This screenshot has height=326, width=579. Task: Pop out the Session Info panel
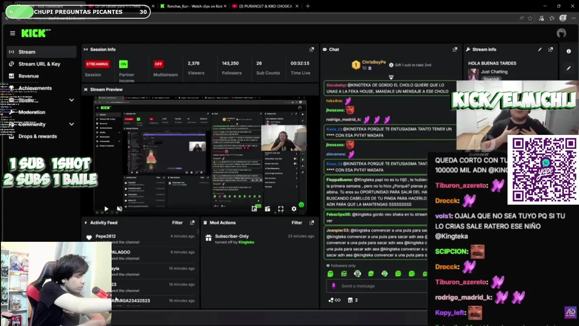pos(312,49)
